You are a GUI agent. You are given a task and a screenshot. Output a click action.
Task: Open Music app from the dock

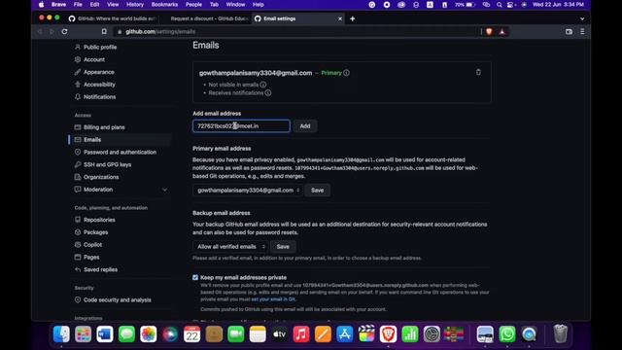click(x=301, y=334)
